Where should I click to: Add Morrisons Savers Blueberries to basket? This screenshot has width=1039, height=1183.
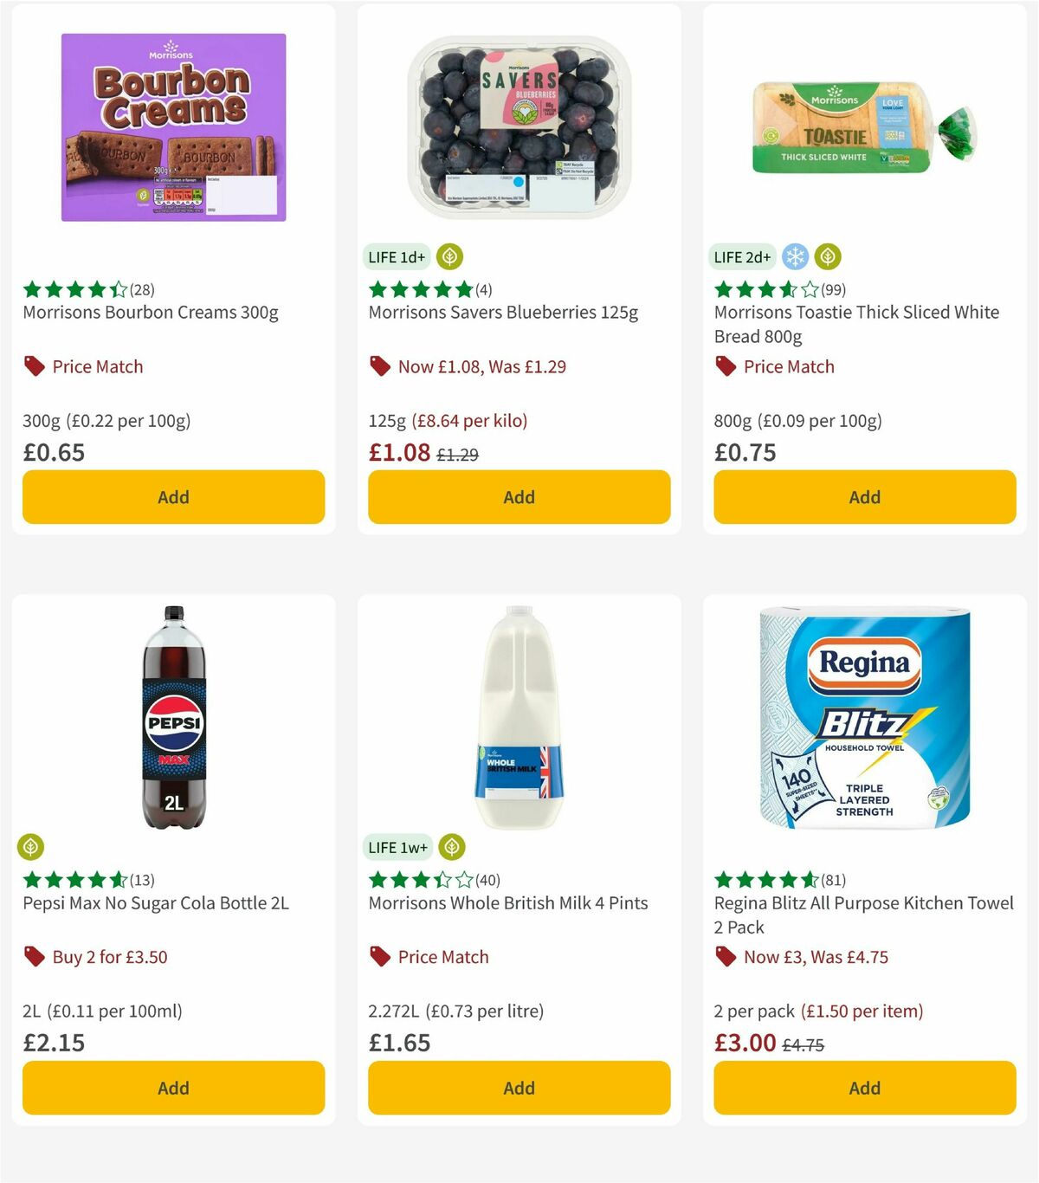coord(518,497)
